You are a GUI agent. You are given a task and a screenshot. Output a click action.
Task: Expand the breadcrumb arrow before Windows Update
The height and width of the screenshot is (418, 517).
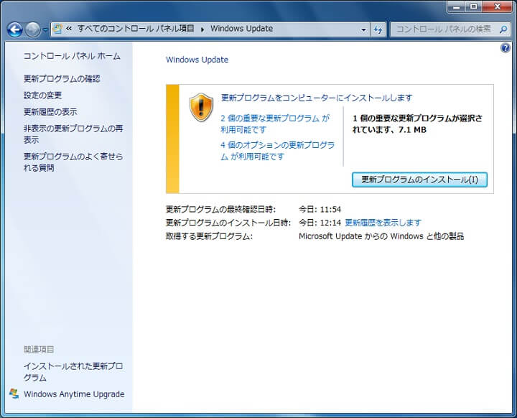202,29
